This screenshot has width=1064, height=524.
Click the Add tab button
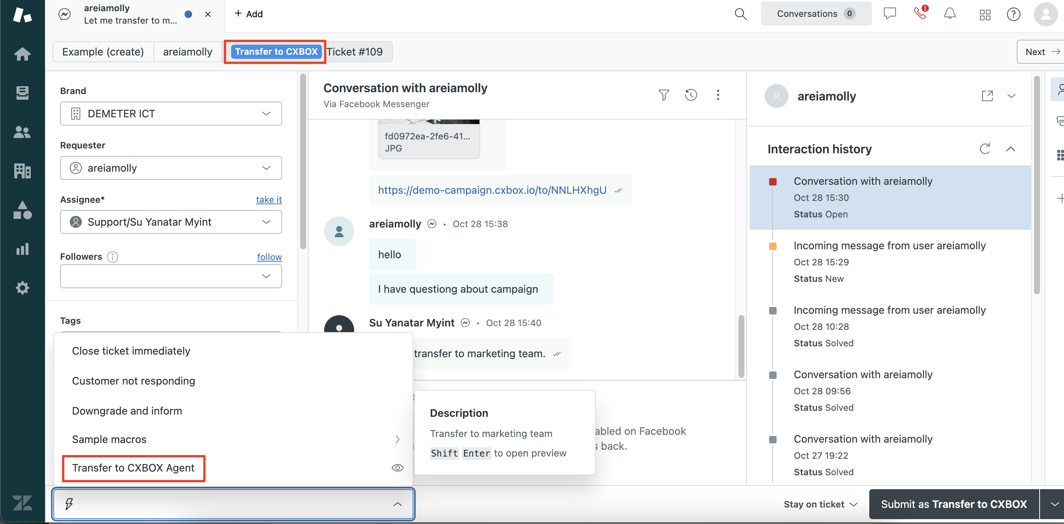click(248, 14)
